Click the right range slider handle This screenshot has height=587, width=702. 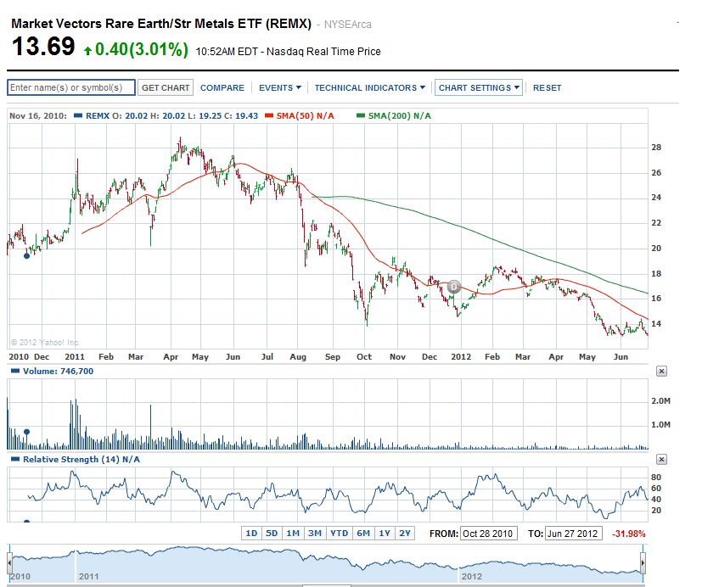(x=643, y=563)
